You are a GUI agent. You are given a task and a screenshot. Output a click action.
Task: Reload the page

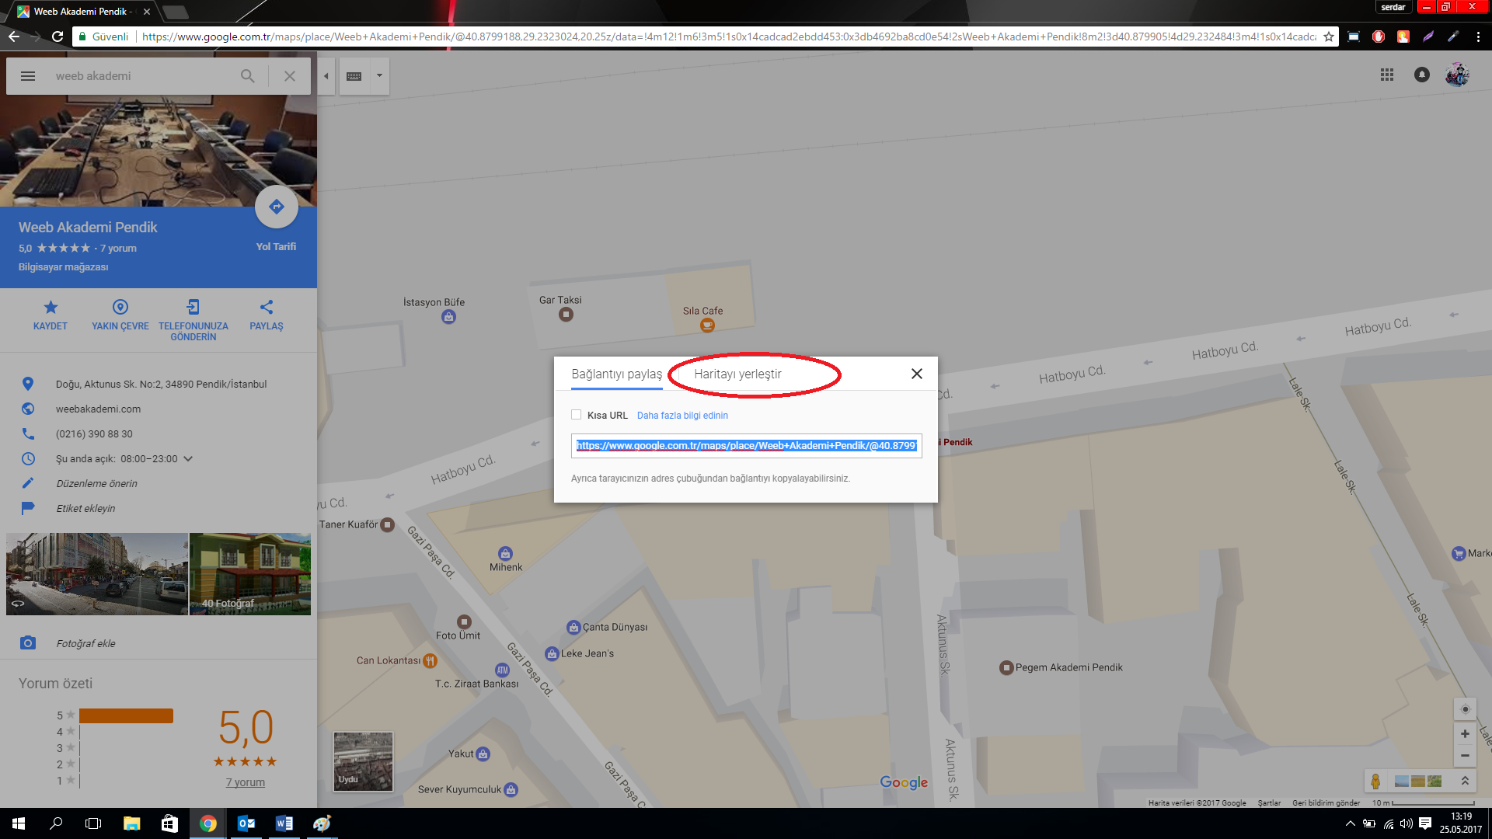click(x=58, y=37)
